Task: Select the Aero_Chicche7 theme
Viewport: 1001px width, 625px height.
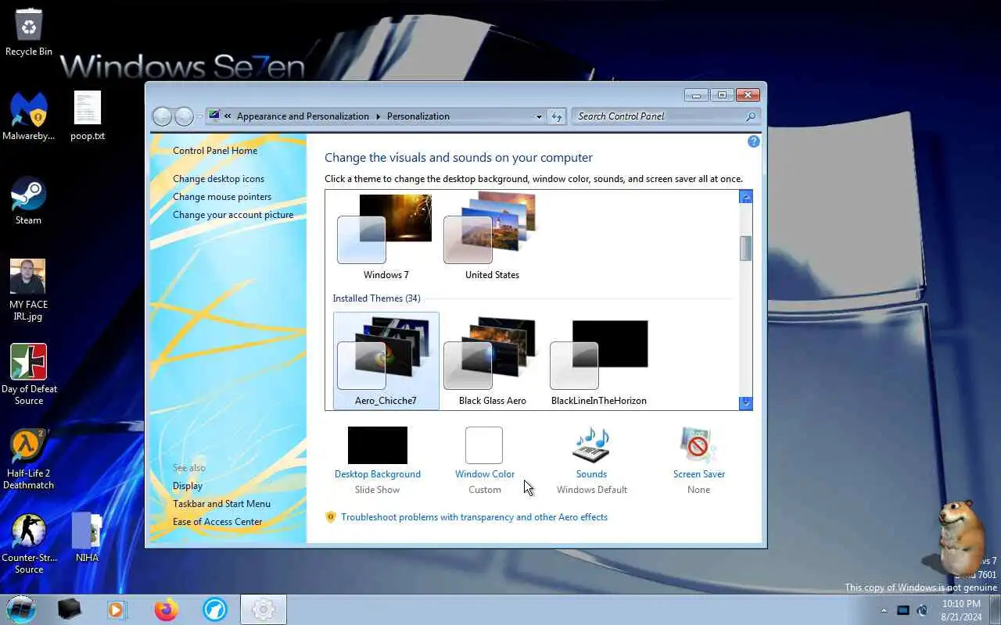Action: point(386,360)
